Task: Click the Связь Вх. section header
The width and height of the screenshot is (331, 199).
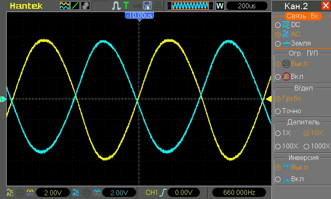Action: 303,16
